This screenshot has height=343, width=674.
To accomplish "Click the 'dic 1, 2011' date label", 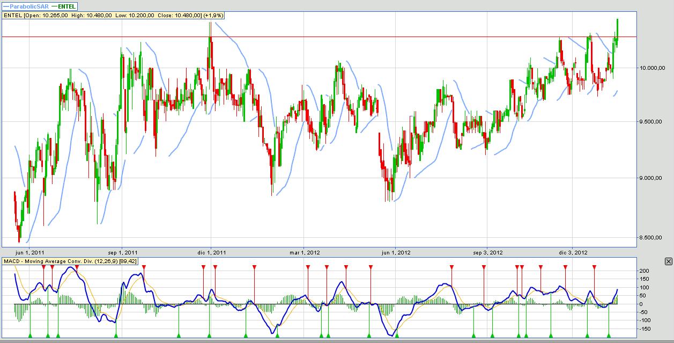I will coord(212,252).
